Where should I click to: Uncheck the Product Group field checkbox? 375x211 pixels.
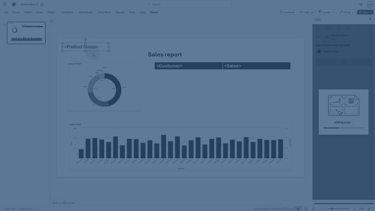tap(319, 51)
